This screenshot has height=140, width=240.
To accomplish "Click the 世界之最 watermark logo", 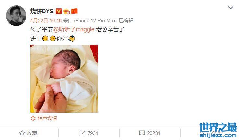I will coord(218,130).
